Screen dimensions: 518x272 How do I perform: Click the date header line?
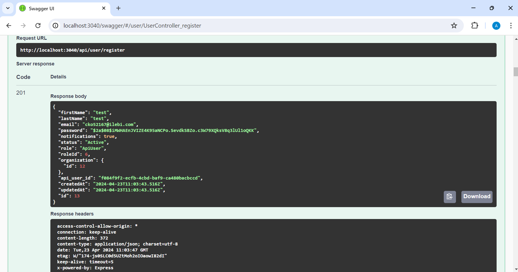click(x=103, y=250)
